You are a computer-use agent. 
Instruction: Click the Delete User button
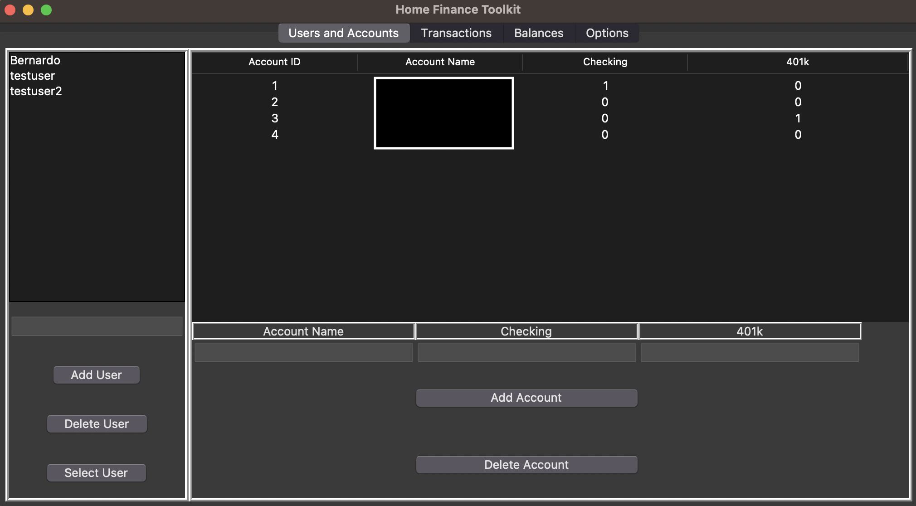point(97,424)
